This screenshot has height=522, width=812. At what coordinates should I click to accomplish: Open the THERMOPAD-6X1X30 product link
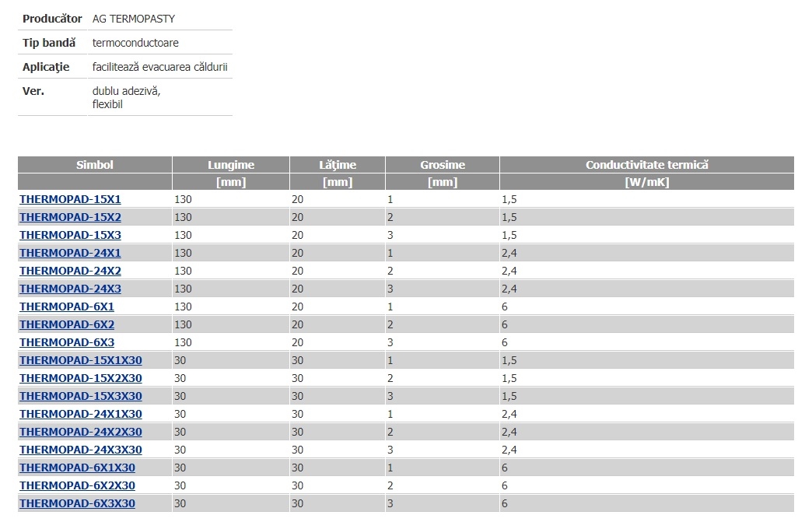coord(77,467)
